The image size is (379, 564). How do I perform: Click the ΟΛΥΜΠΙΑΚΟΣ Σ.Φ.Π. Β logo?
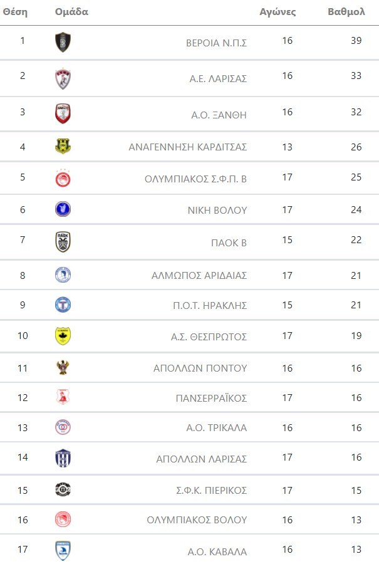[63, 178]
